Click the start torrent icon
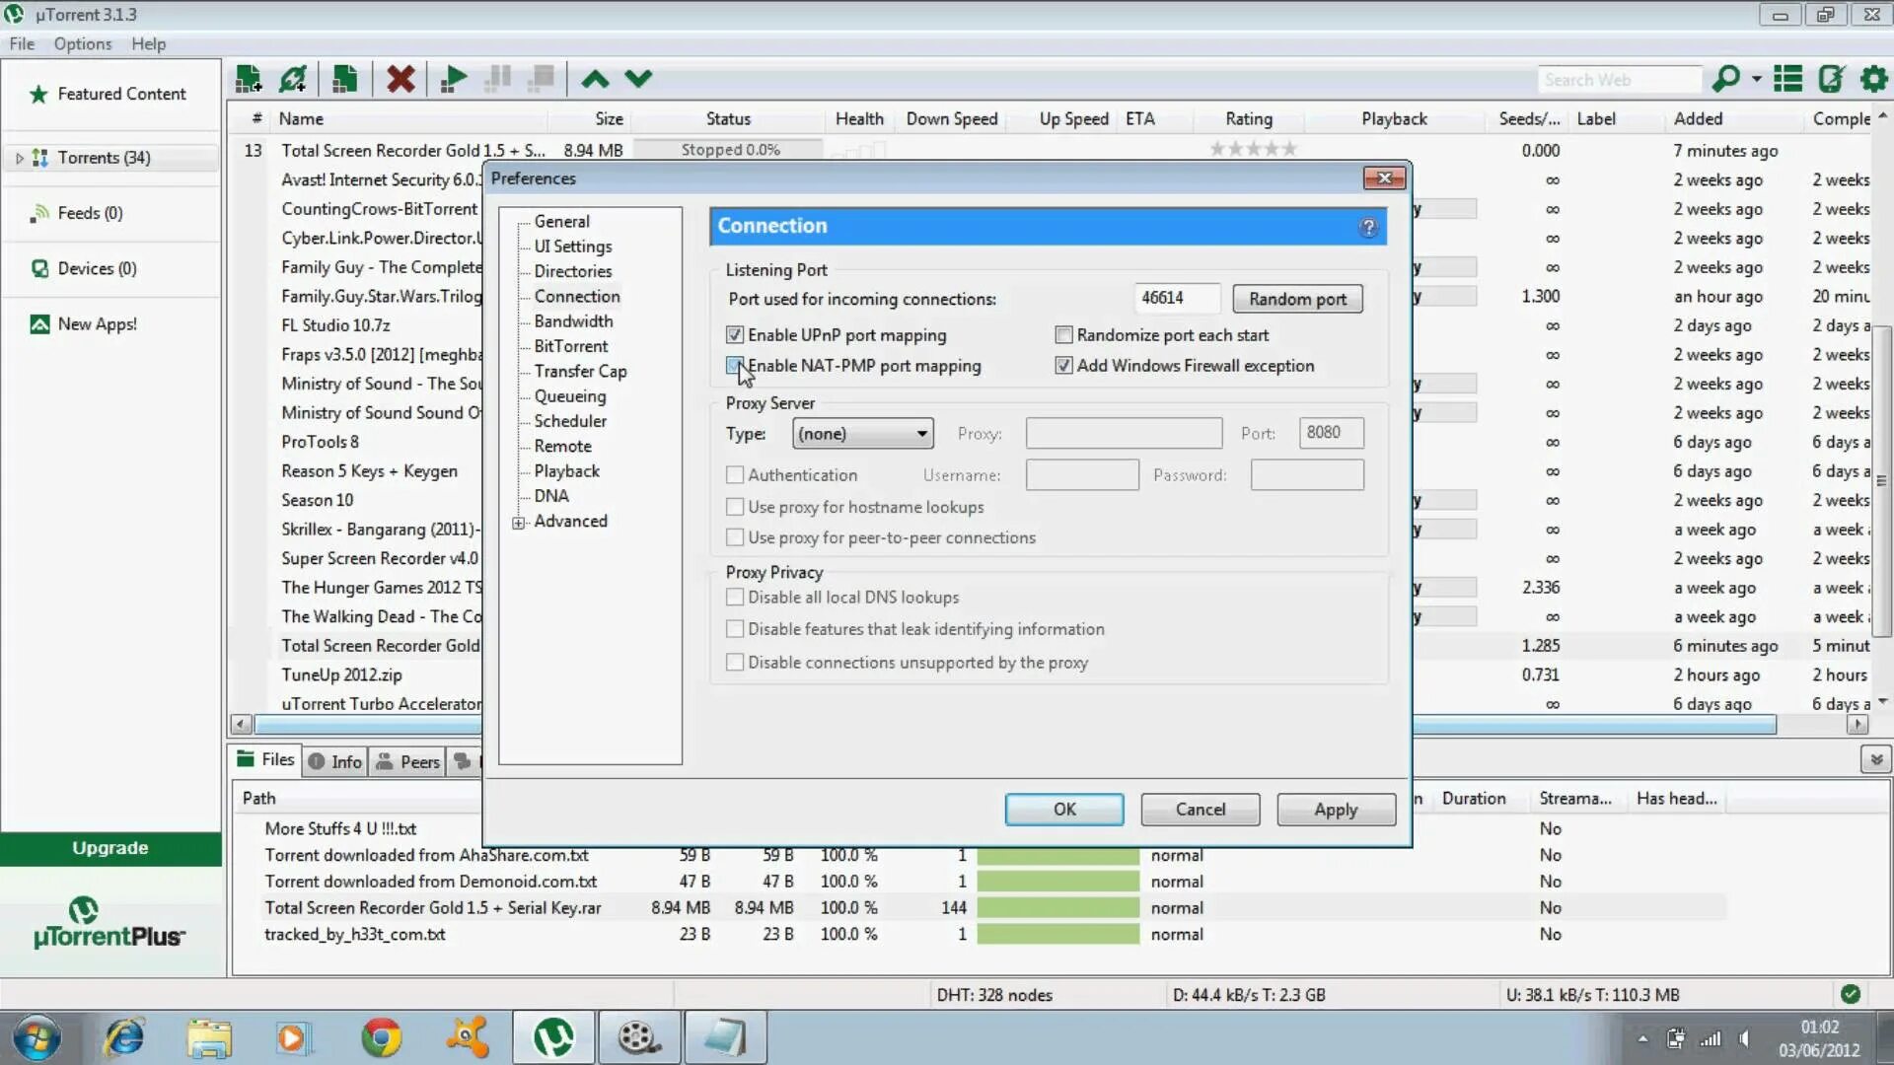This screenshot has width=1894, height=1065. [454, 79]
